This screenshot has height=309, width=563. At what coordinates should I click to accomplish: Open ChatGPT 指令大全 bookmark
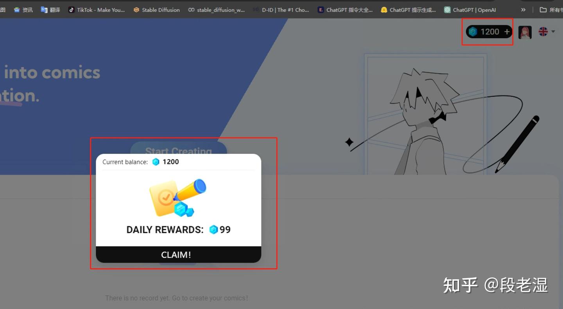[x=345, y=10]
